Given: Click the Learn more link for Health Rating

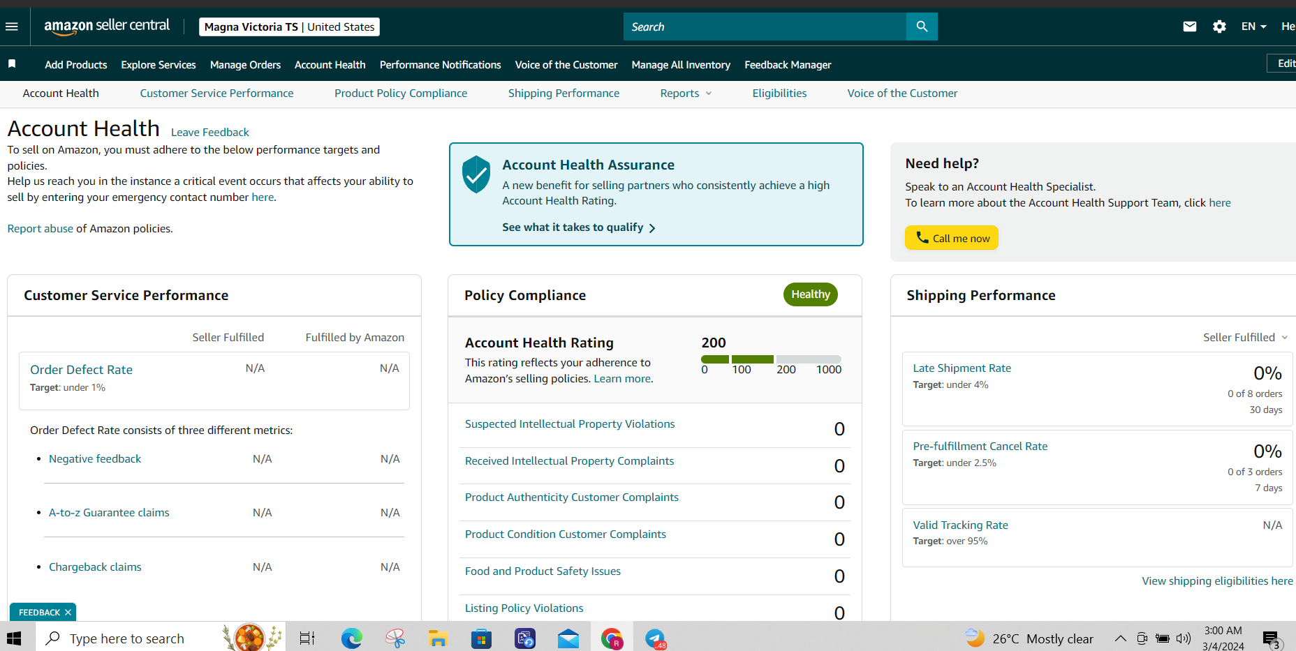Looking at the screenshot, I should coord(622,379).
